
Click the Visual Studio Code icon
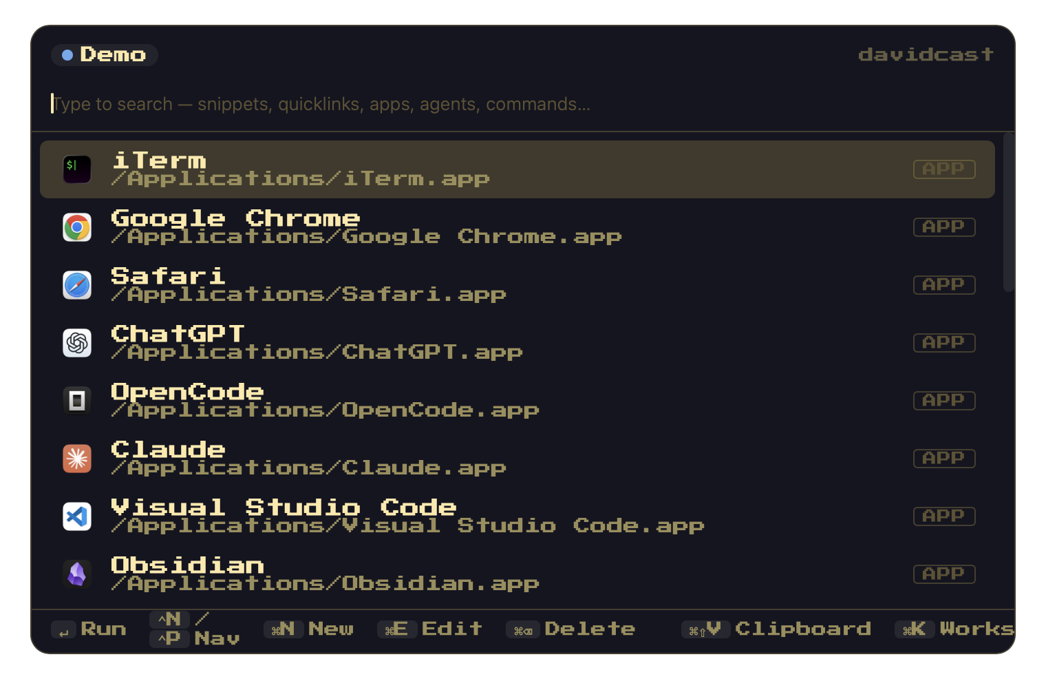pyautogui.click(x=77, y=516)
